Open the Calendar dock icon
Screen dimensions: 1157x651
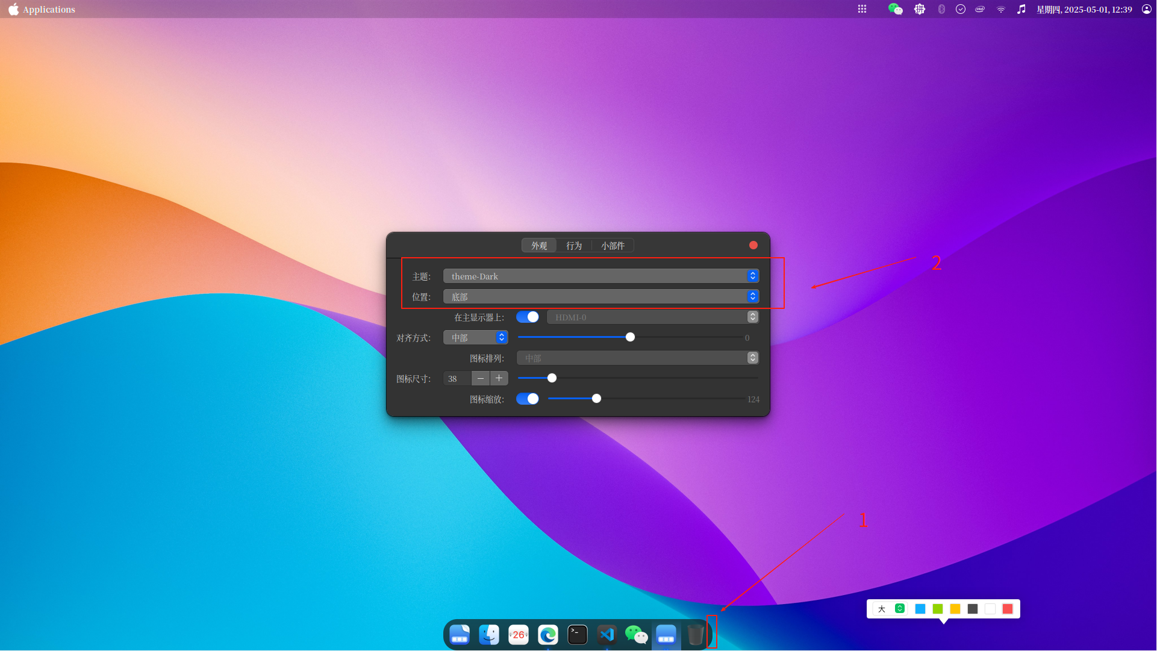(x=518, y=635)
